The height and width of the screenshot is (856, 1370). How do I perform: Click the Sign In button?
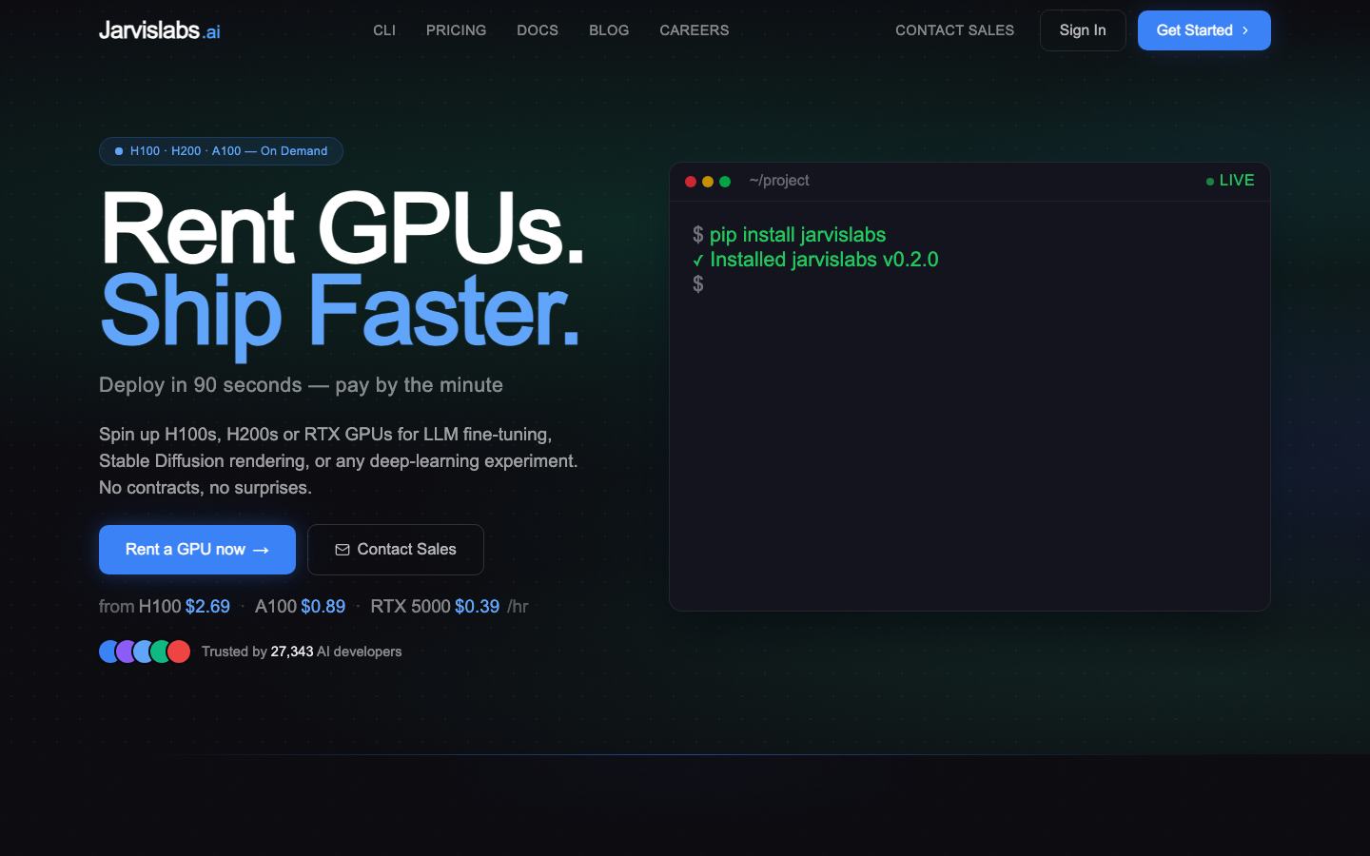1083,30
